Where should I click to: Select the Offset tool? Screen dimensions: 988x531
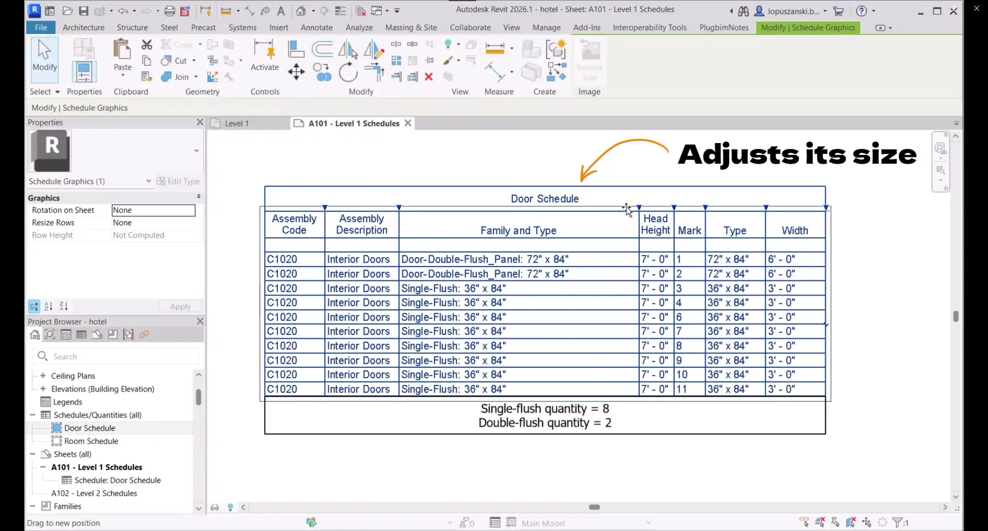(x=322, y=49)
